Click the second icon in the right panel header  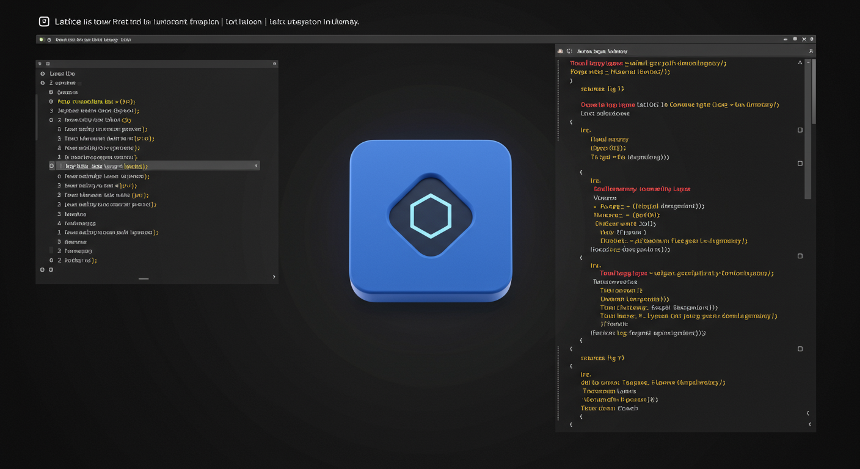[x=569, y=51]
